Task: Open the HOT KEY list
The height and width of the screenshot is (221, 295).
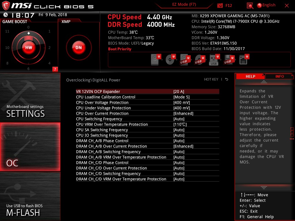Action: point(211,79)
